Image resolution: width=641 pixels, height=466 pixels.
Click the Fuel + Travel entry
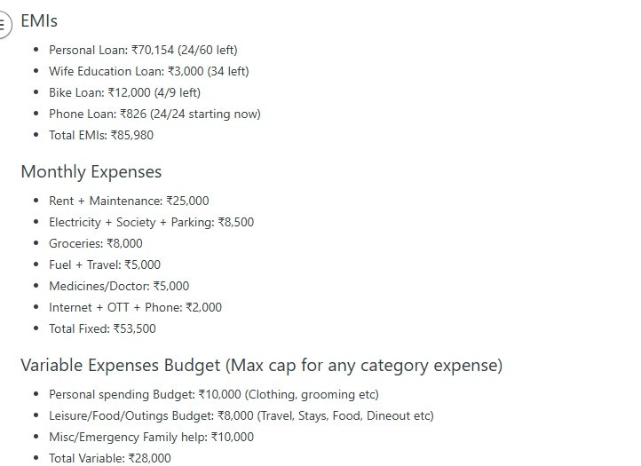click(105, 265)
